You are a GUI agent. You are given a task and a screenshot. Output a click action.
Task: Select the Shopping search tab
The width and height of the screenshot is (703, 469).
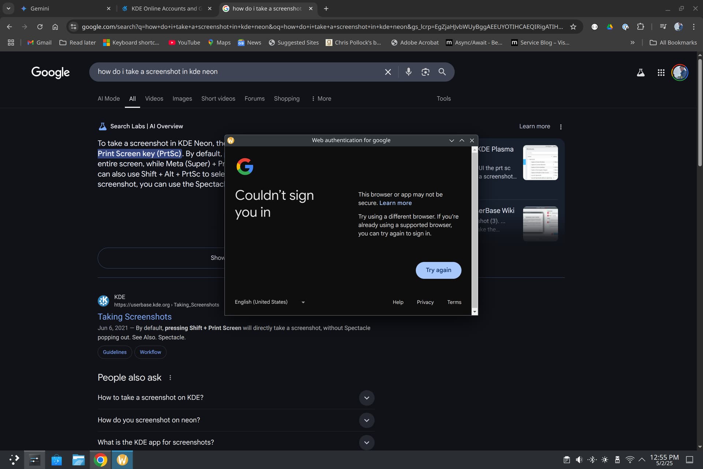coord(287,99)
